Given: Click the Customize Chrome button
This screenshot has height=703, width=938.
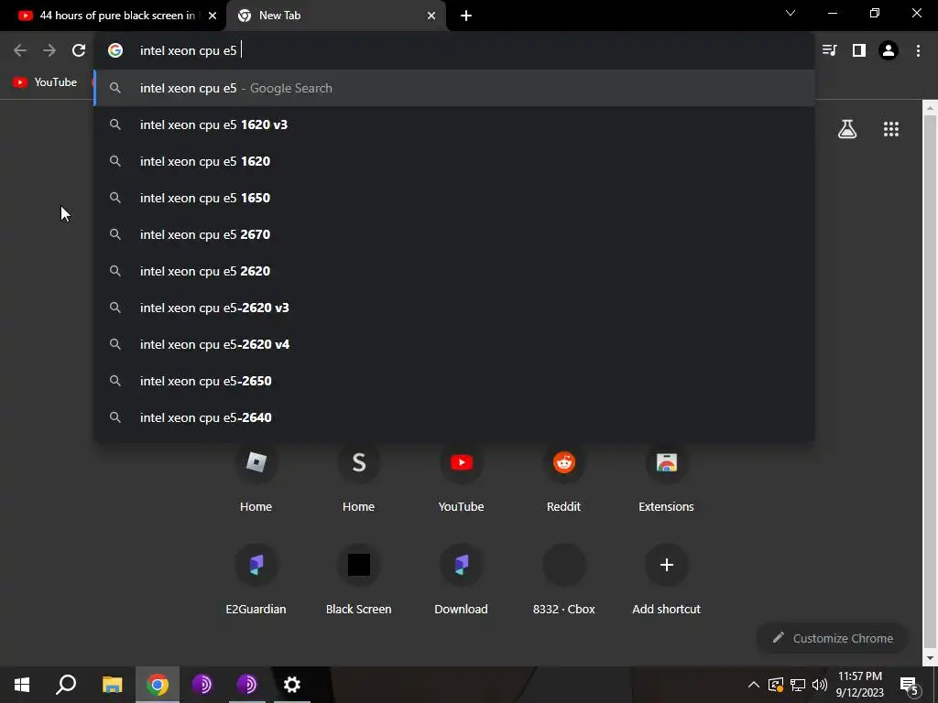Looking at the screenshot, I should click(x=833, y=638).
